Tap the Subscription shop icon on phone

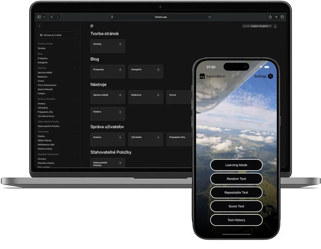[x=202, y=76]
